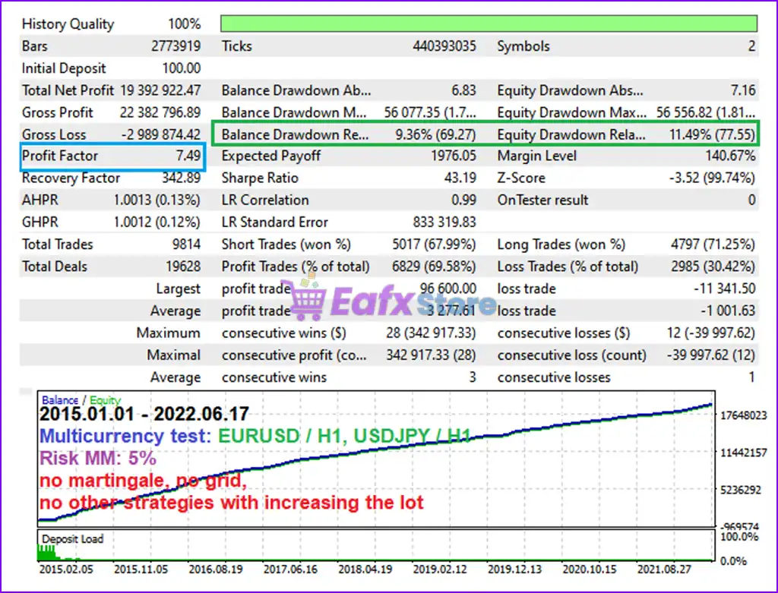Click the Deposit Load label
This screenshot has height=593, width=778.
point(72,539)
